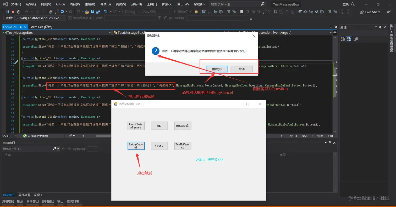Viewport: 396px width, 207px height.
Task: Click the Navigate Backward arrow icon
Action: 63,12
